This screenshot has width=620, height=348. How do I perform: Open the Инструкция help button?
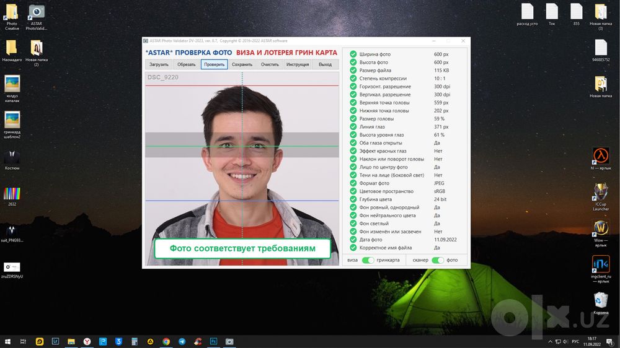point(298,64)
